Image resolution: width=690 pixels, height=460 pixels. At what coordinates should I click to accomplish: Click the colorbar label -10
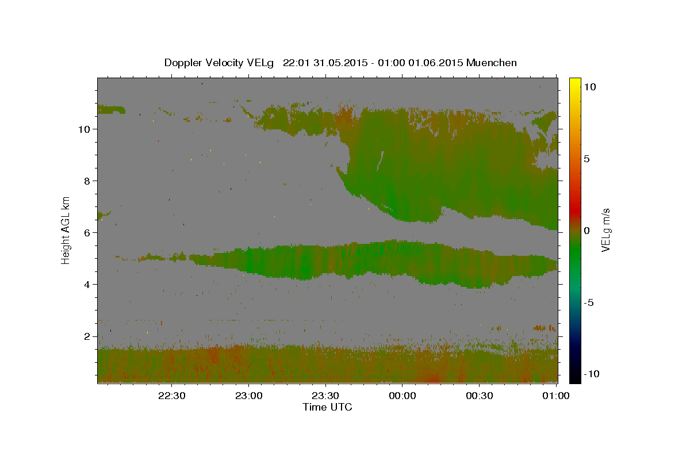[x=591, y=374]
